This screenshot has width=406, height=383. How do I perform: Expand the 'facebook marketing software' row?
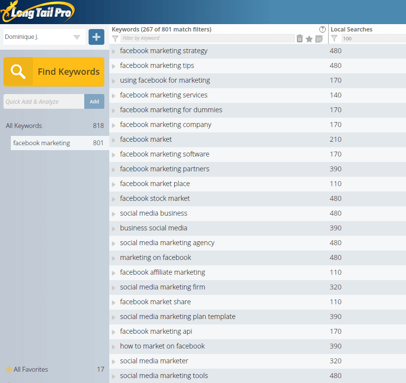tap(113, 155)
